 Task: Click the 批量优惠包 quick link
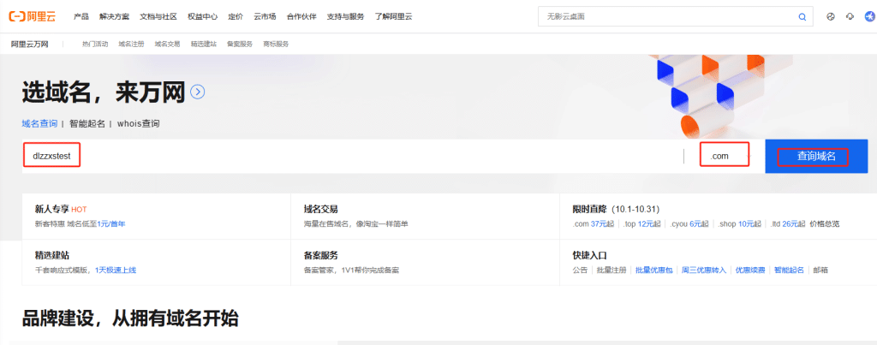(653, 270)
